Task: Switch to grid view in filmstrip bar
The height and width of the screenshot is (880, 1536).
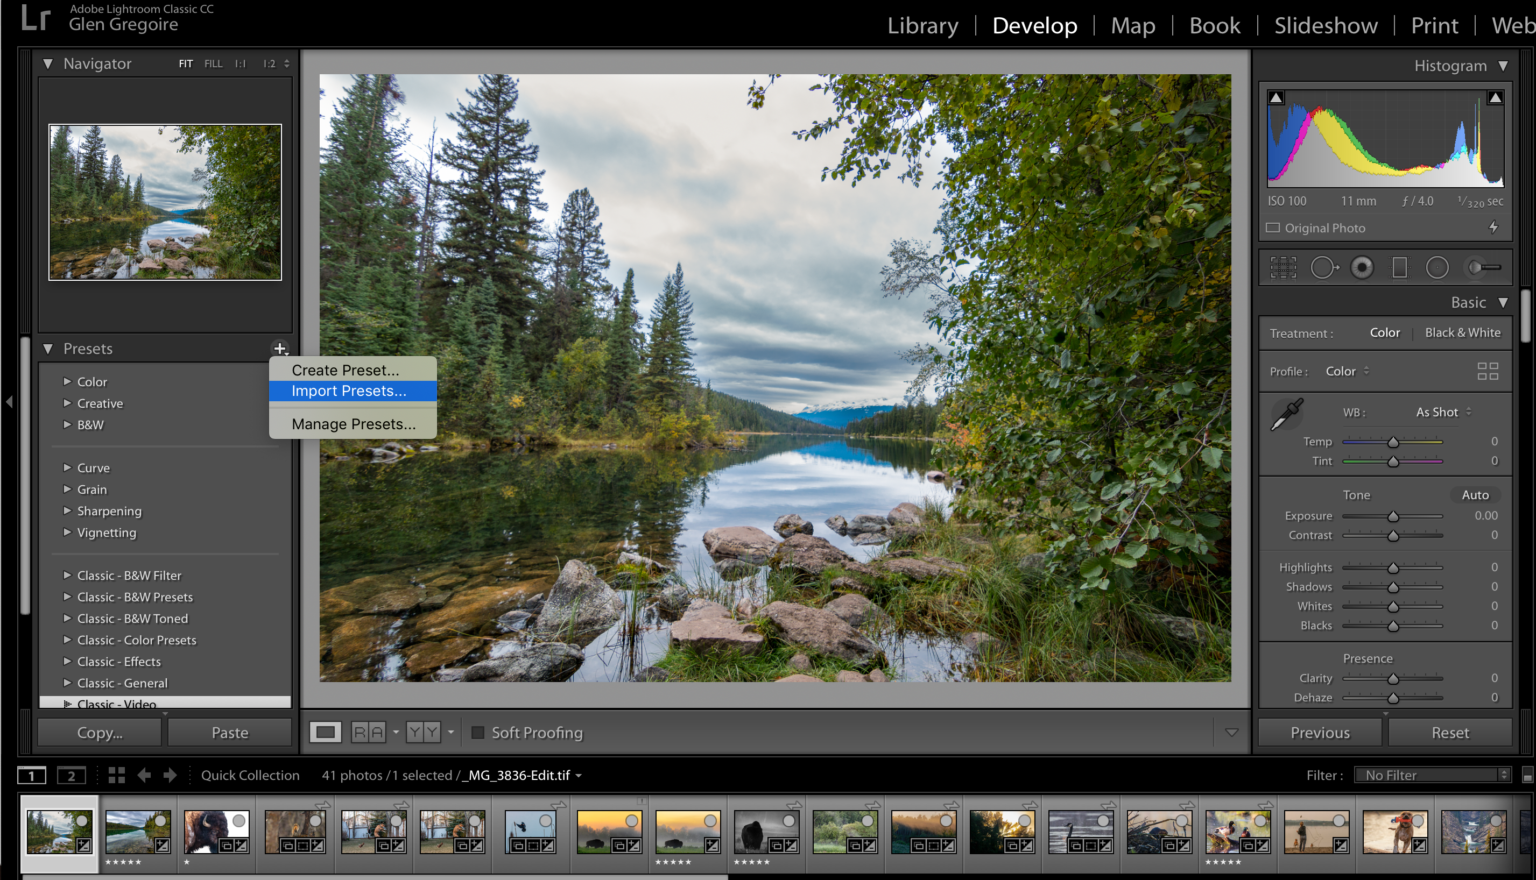Action: pos(116,776)
